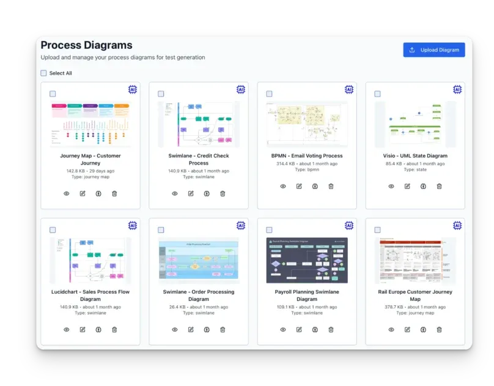The image size is (494, 386).
Task: Generate tests for Lucidchart - Sales Process Flow
Action: [x=98, y=330]
